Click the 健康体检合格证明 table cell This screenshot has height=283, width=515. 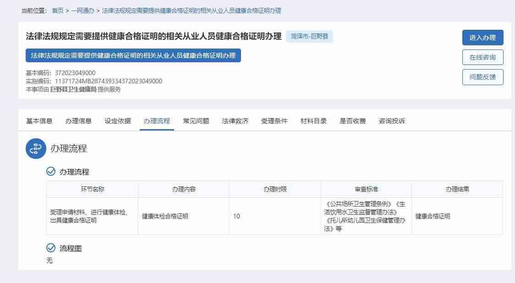[x=184, y=216]
